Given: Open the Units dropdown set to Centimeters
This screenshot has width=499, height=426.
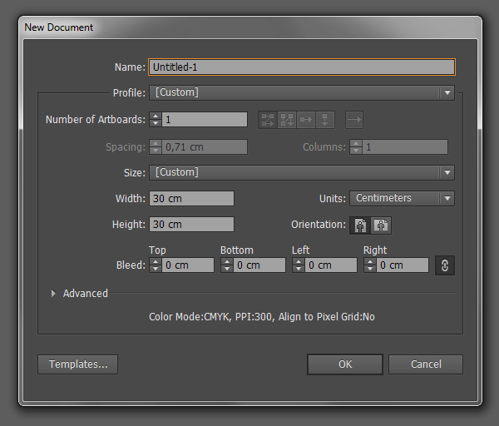Looking at the screenshot, I should click(x=402, y=198).
